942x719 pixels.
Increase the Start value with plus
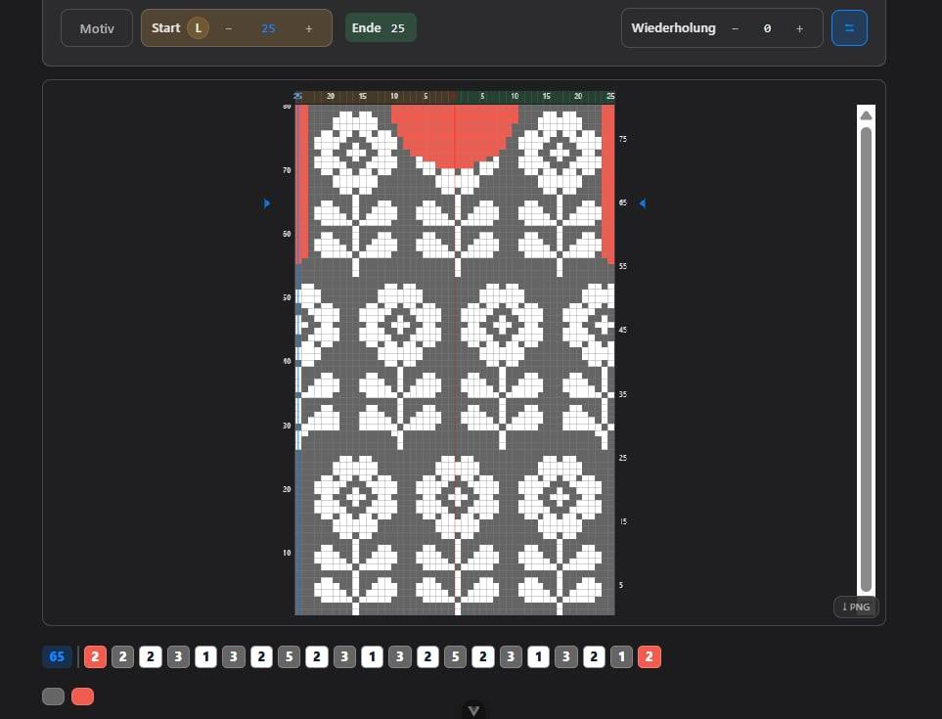309,28
